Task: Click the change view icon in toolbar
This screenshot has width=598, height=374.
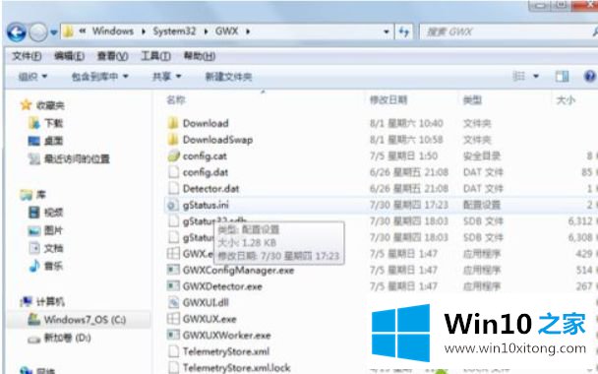Action: (x=518, y=77)
